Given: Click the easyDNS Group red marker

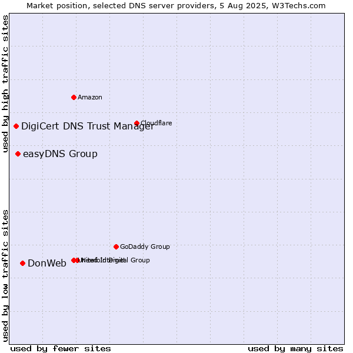Looking at the screenshot, I should point(18,154).
